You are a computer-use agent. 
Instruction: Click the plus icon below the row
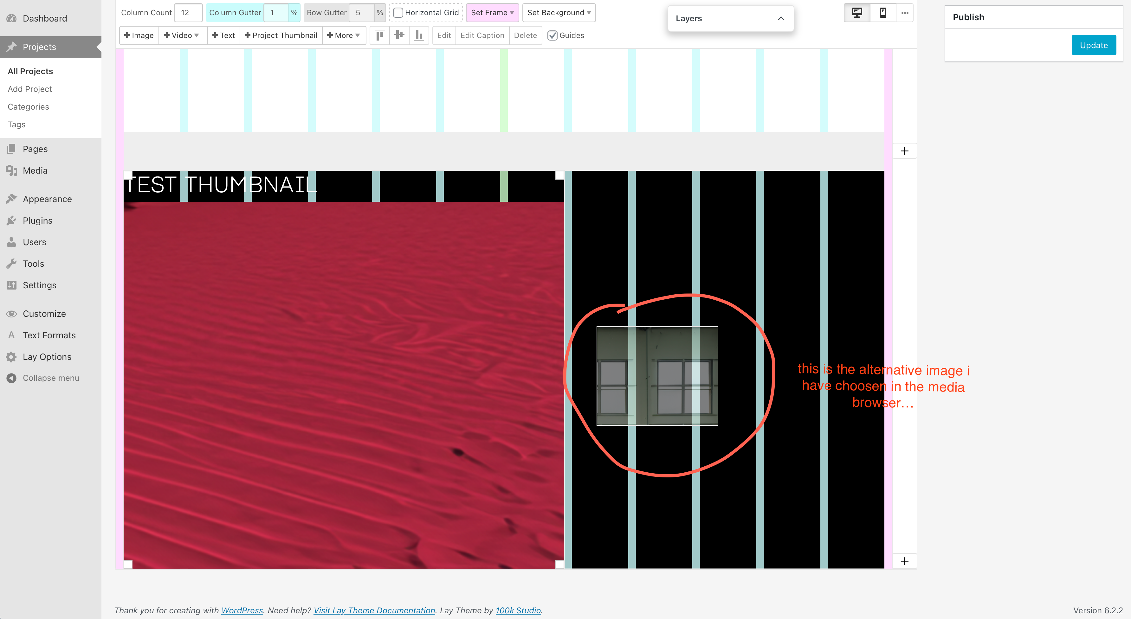(x=904, y=561)
